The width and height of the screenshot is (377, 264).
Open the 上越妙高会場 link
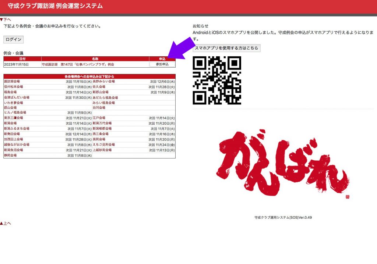point(102,150)
